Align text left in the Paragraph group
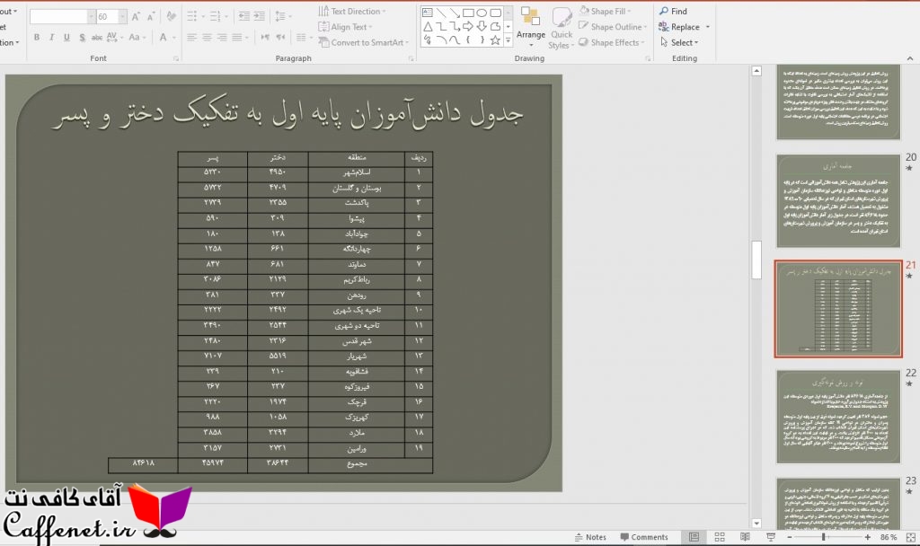Viewport: 920px width, 546px height. [192, 38]
